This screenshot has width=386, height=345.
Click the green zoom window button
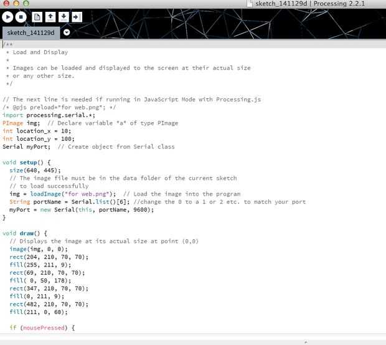tap(26, 3)
